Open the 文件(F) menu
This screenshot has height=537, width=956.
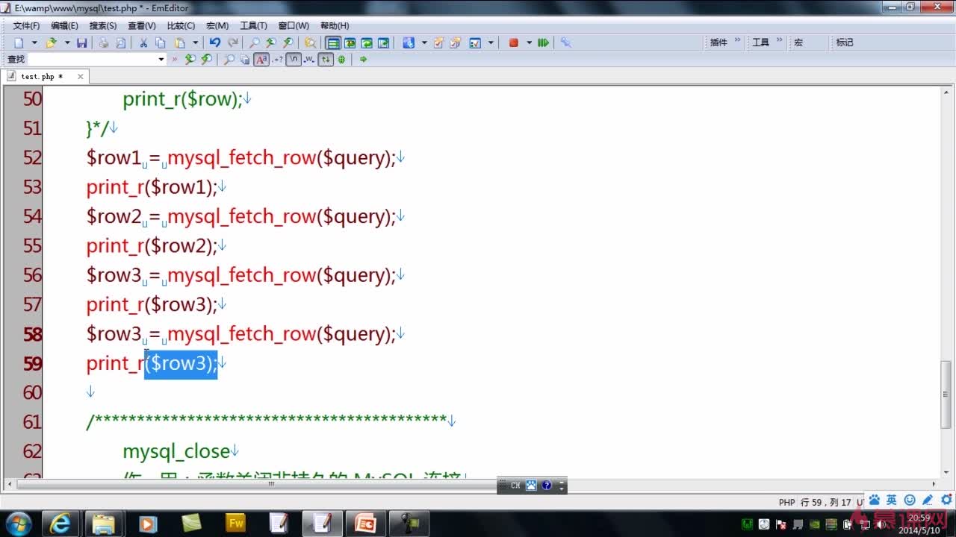pyautogui.click(x=26, y=25)
